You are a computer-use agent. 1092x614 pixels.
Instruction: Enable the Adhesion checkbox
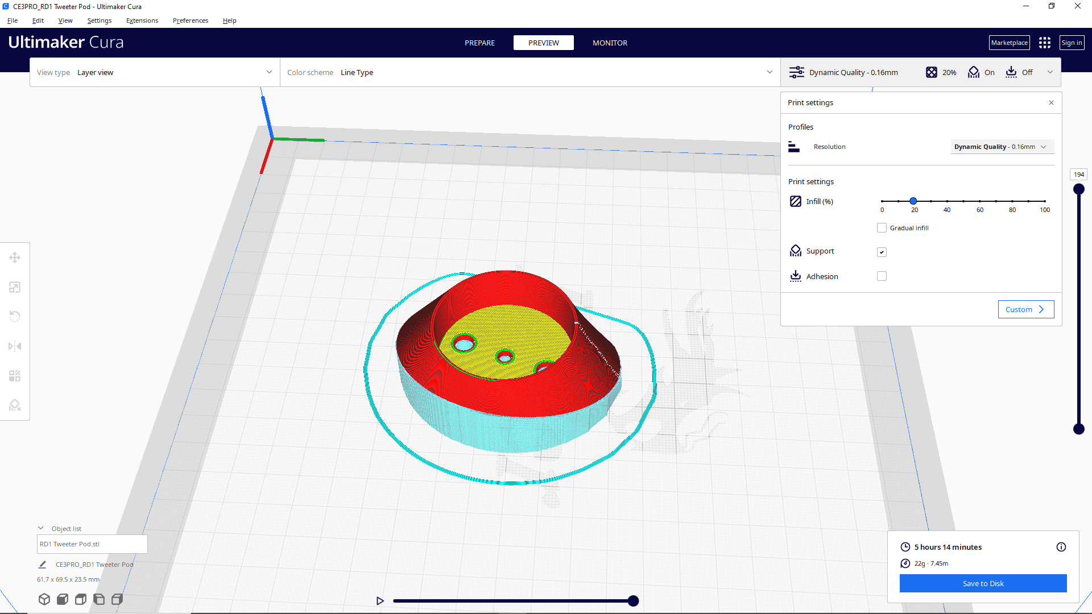(x=882, y=276)
